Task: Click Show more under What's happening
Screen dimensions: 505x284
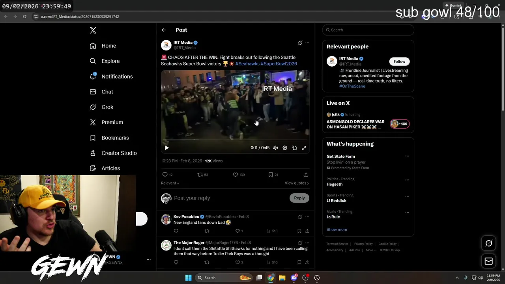Action: pos(337,230)
